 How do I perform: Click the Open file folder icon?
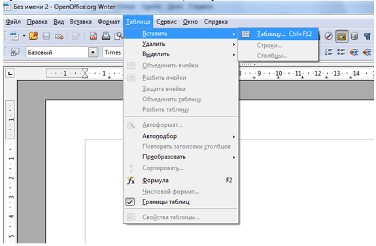(33, 36)
